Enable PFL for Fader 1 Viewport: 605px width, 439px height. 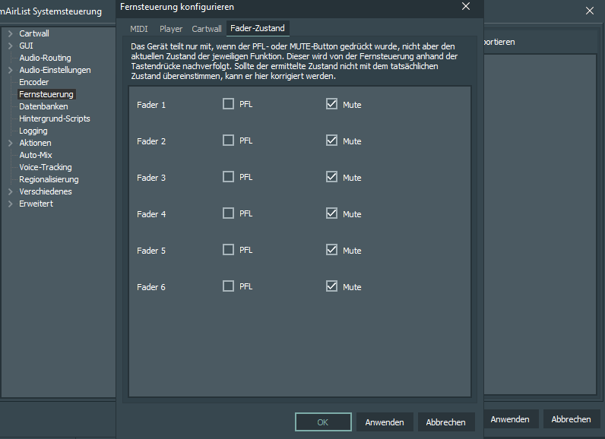(x=228, y=104)
